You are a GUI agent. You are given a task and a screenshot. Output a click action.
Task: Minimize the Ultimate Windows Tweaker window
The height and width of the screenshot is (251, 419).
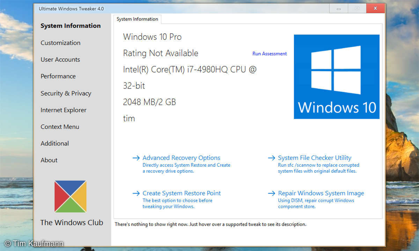point(339,8)
